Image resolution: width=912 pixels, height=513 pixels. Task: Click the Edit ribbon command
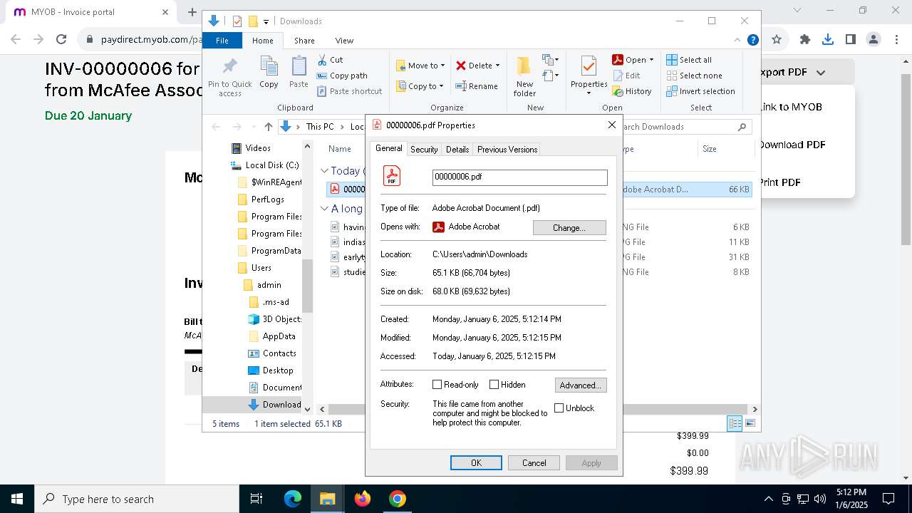tap(626, 76)
